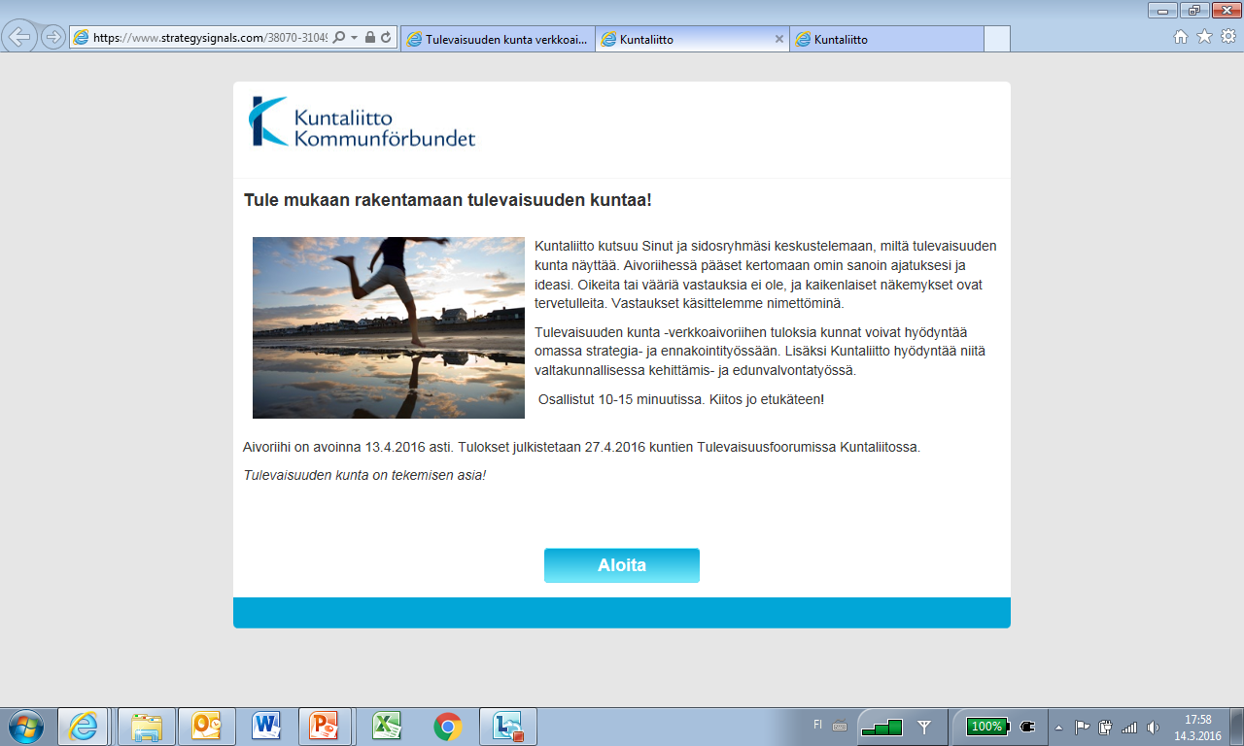Click the security lock icon in address bar
Screen dimensions: 1244x746
pyautogui.click(x=370, y=38)
